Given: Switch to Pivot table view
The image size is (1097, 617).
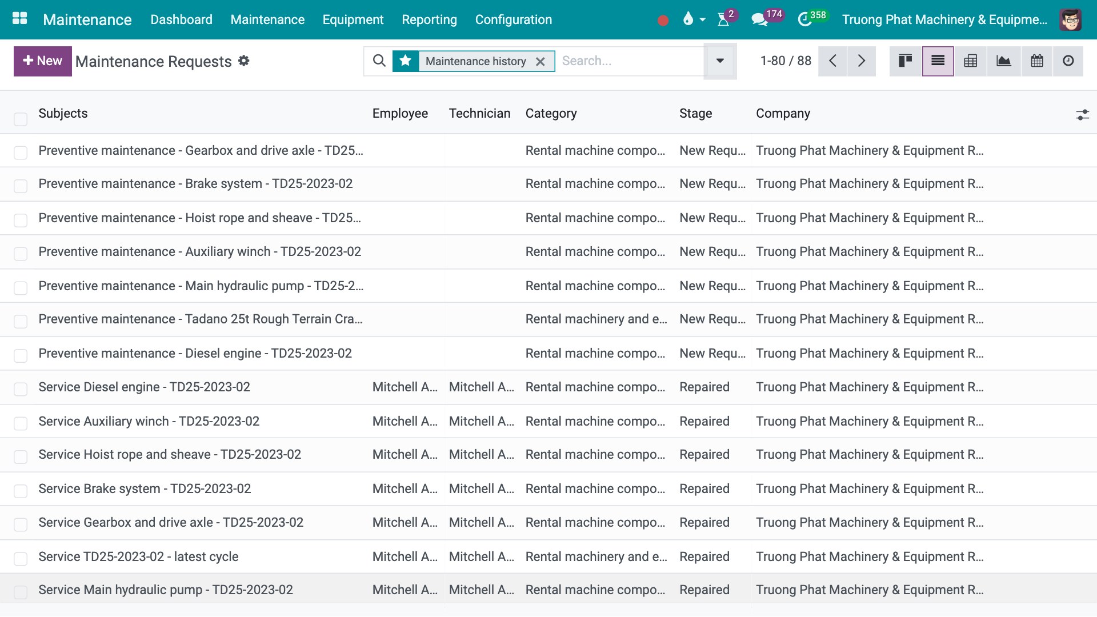Looking at the screenshot, I should click(x=970, y=61).
